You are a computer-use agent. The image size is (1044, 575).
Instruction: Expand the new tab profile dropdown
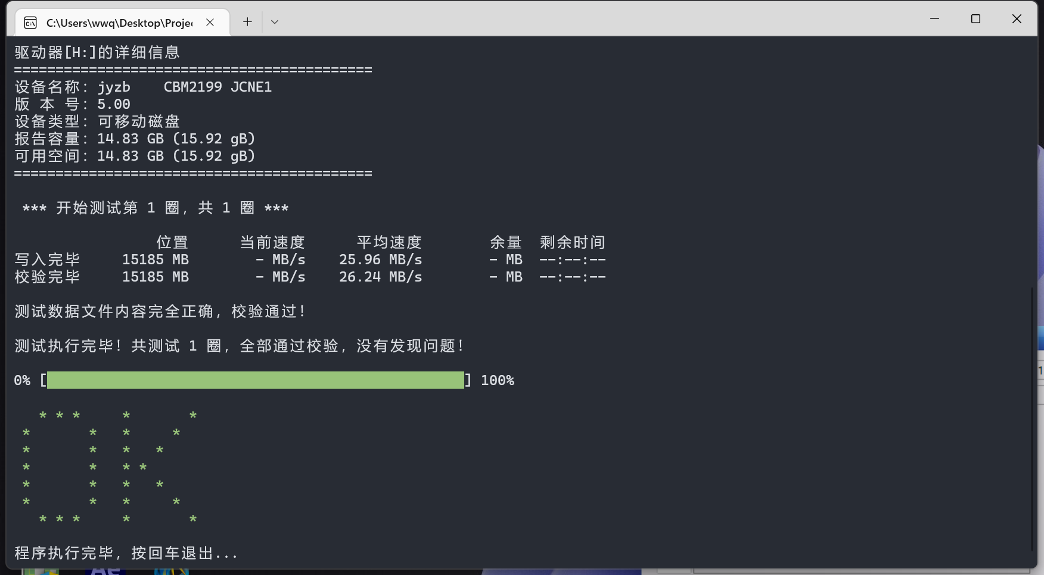(275, 22)
